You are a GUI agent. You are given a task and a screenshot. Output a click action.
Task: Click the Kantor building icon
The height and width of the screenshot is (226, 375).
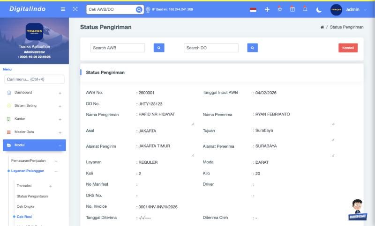point(8,119)
